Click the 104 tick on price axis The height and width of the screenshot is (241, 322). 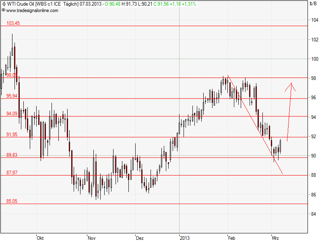pyautogui.click(x=315, y=20)
